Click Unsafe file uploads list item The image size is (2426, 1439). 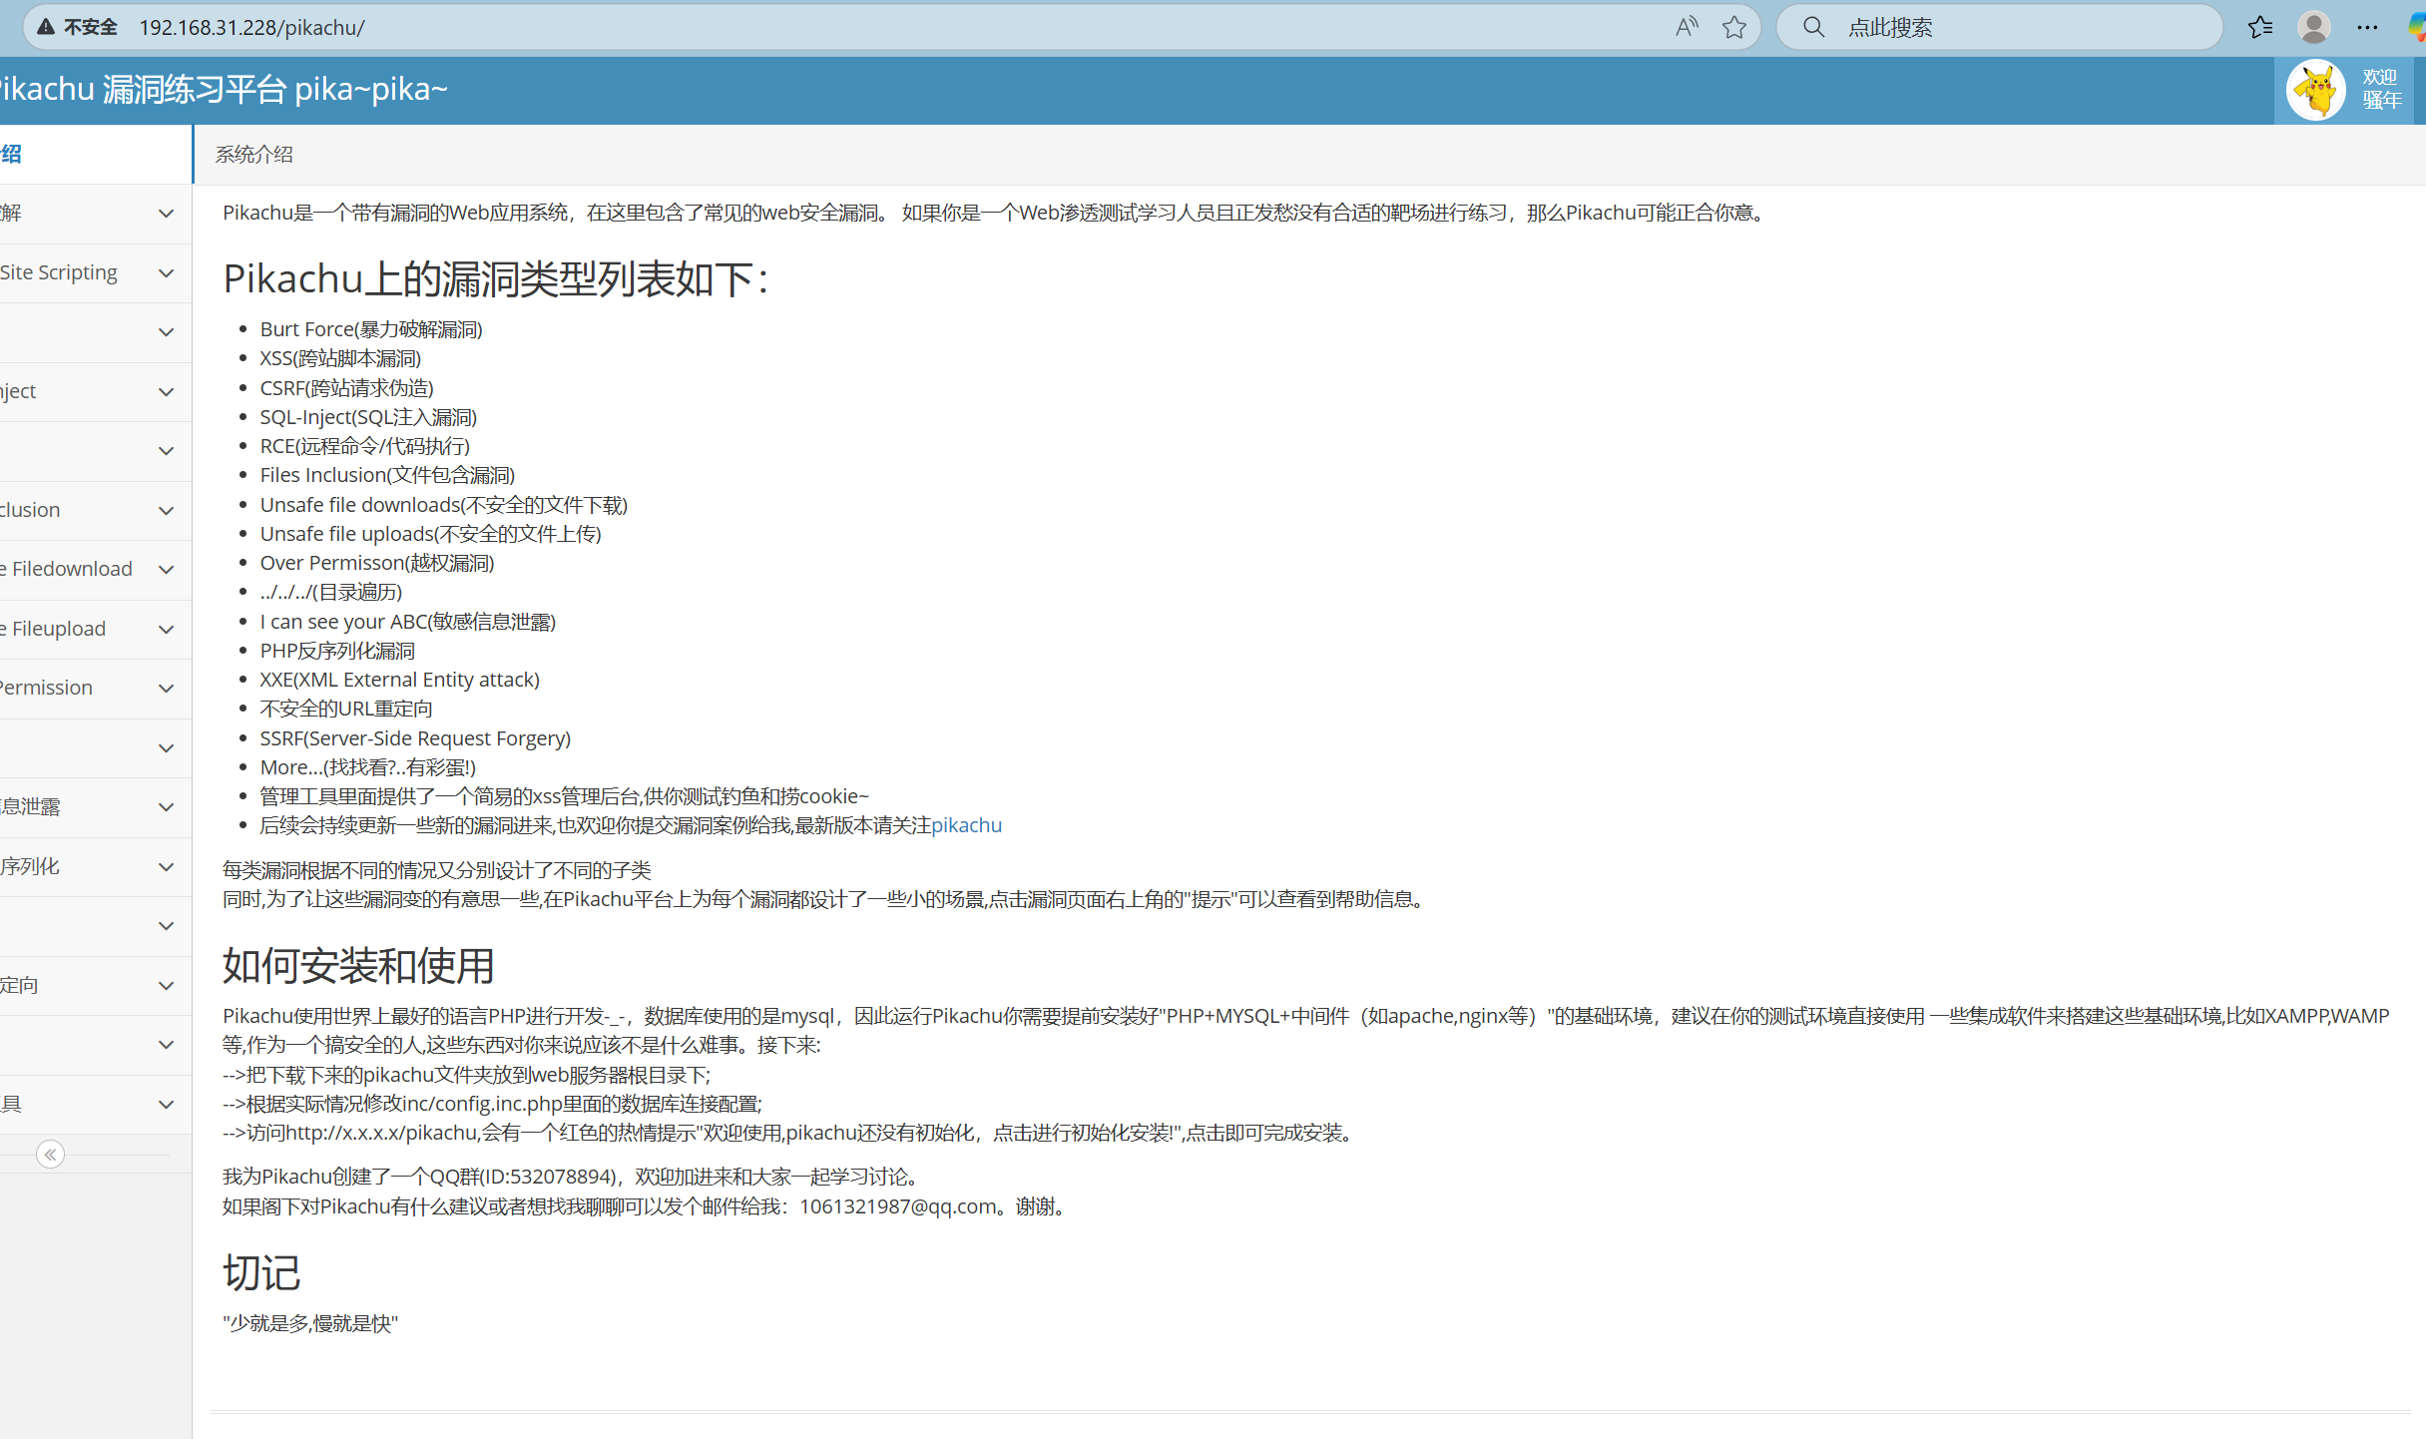click(430, 534)
